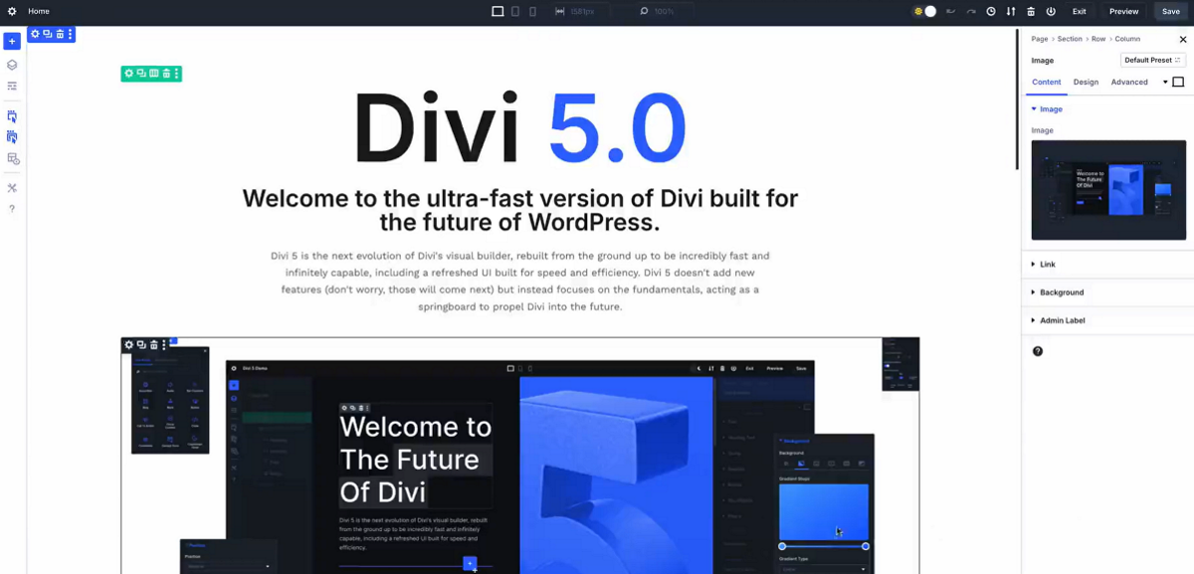Toggle the light/dark mode switch

click(x=925, y=12)
